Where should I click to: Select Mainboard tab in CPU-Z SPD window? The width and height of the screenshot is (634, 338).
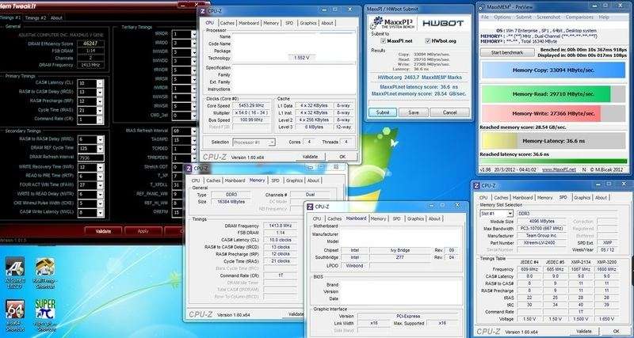[x=522, y=197]
